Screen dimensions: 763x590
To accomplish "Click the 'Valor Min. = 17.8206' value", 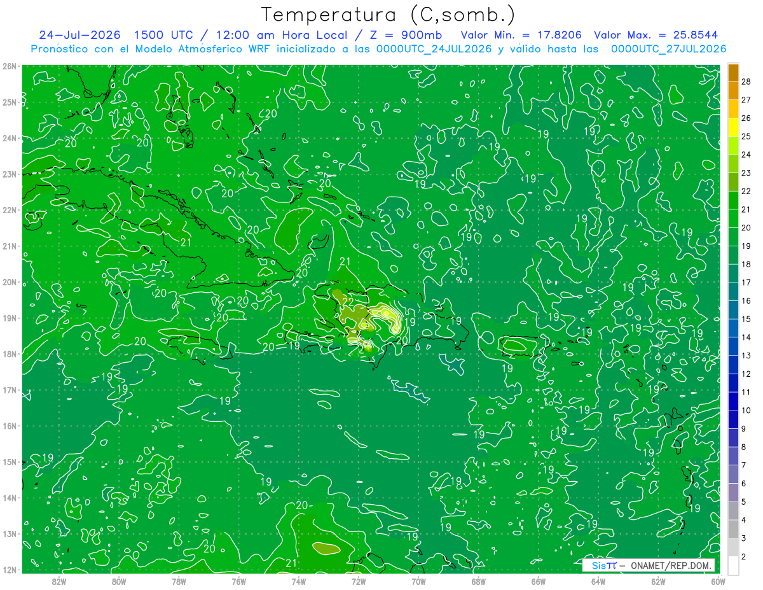I will pos(521,35).
